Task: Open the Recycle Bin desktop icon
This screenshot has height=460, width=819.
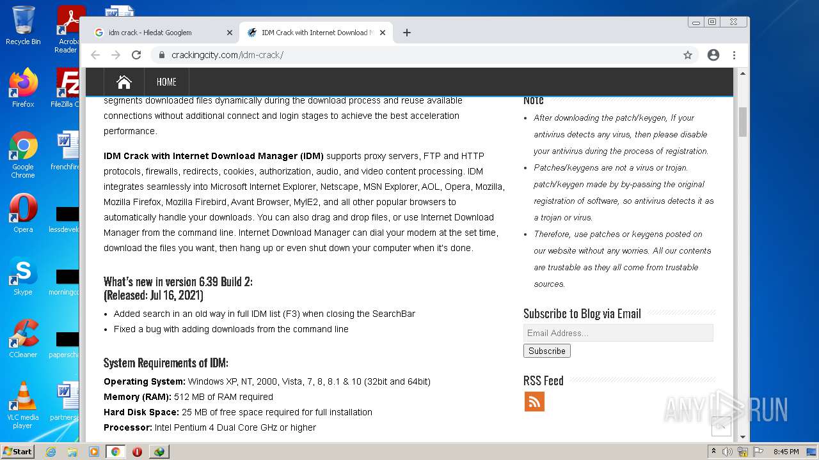Action: (23, 26)
